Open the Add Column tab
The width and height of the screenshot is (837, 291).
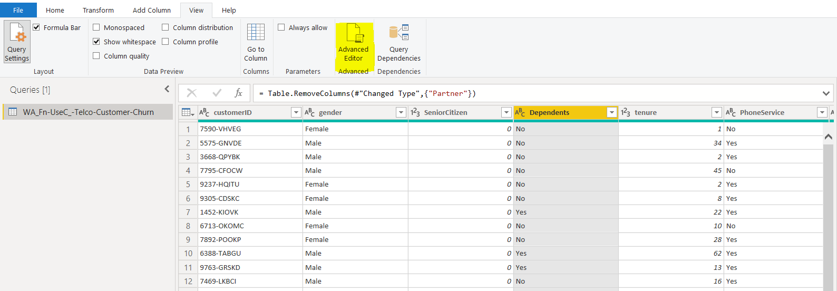tap(152, 10)
